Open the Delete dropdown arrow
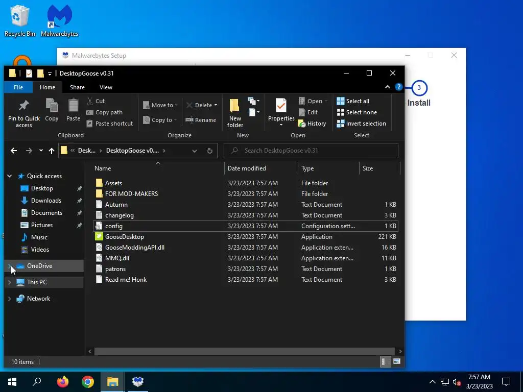 tap(216, 105)
